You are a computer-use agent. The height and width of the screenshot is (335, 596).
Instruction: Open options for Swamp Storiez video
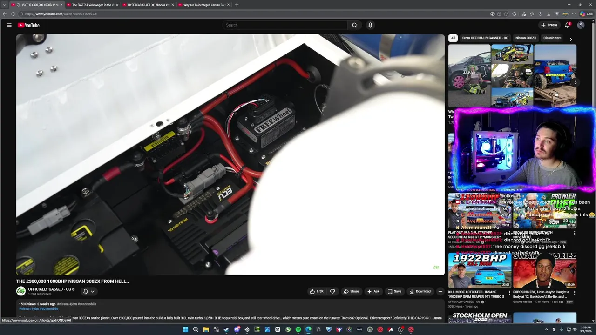pos(574,293)
